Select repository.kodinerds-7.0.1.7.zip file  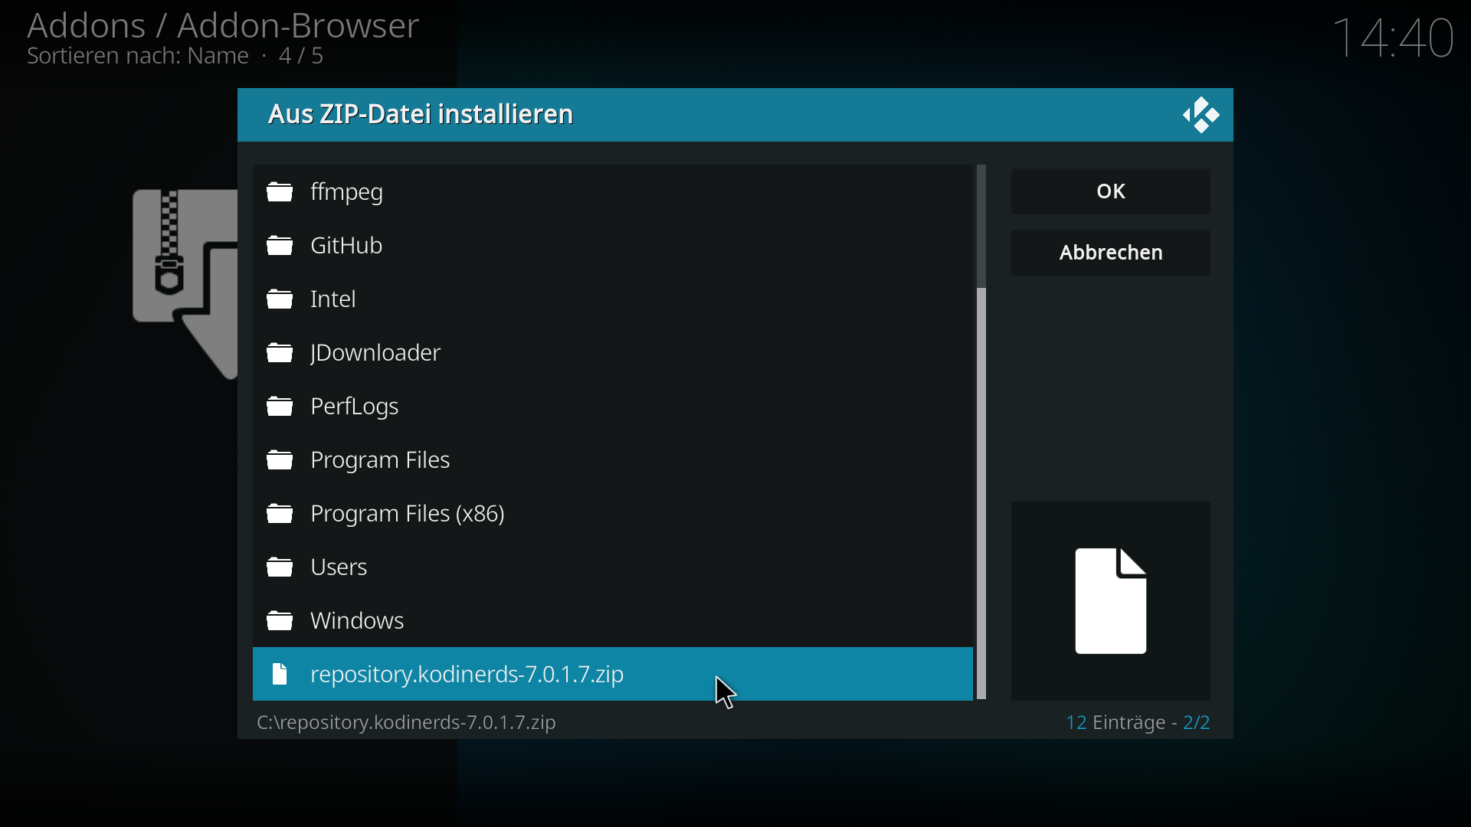pos(613,675)
